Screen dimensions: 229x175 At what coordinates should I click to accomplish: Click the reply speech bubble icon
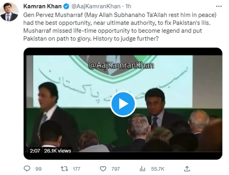click(x=27, y=168)
